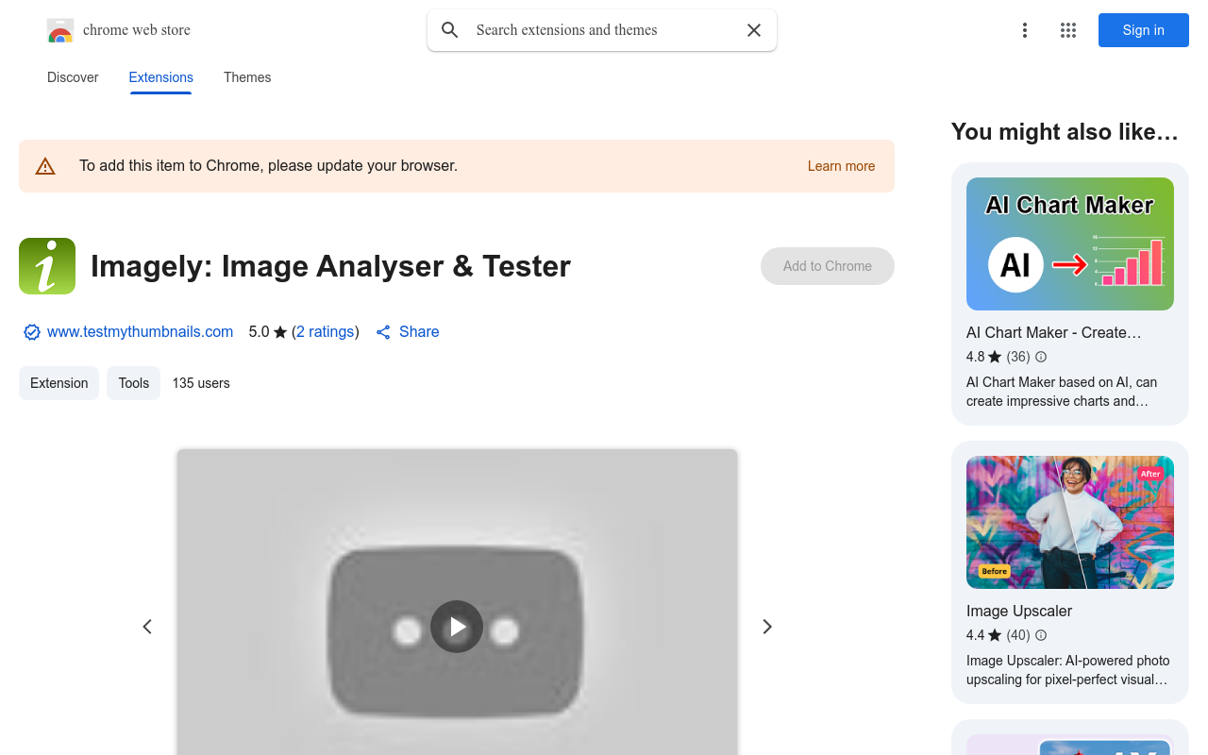Screen dimensions: 1208x755
Task: Click the disabled Add to Chrome button
Action: tap(828, 266)
